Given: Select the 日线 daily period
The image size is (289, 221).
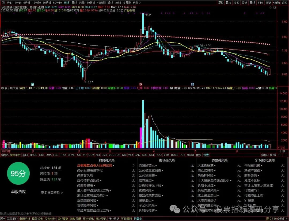Looking at the screenshot, I should point(66,3).
